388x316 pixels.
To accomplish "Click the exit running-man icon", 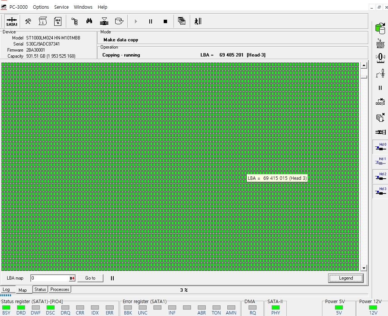I will (197, 21).
